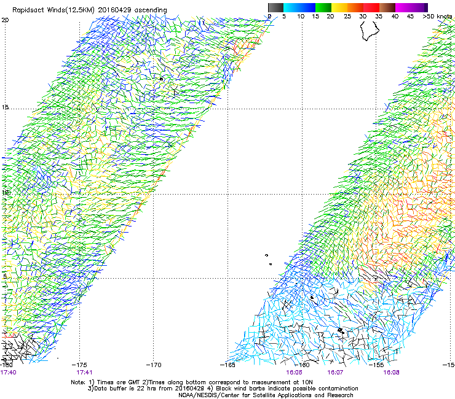Click the blue 10-15 knots color swatch

pos(307,7)
